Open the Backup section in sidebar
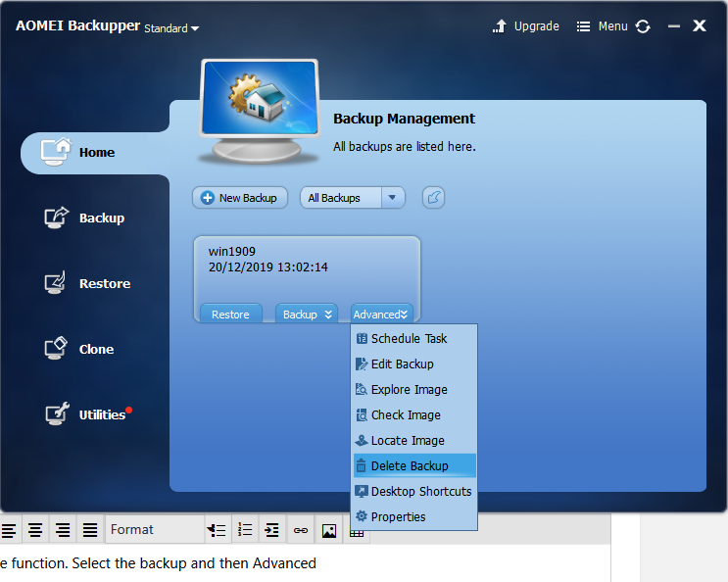Screen dimensions: 728x582 [101, 218]
